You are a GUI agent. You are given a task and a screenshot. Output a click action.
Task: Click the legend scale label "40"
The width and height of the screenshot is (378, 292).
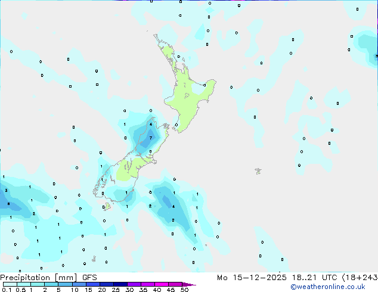(x=157, y=290)
